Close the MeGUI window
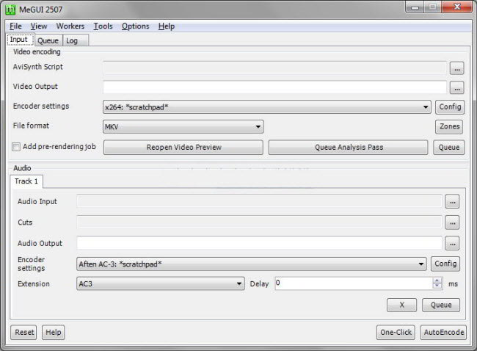Viewport: 477px width, 351px height. (456, 7)
